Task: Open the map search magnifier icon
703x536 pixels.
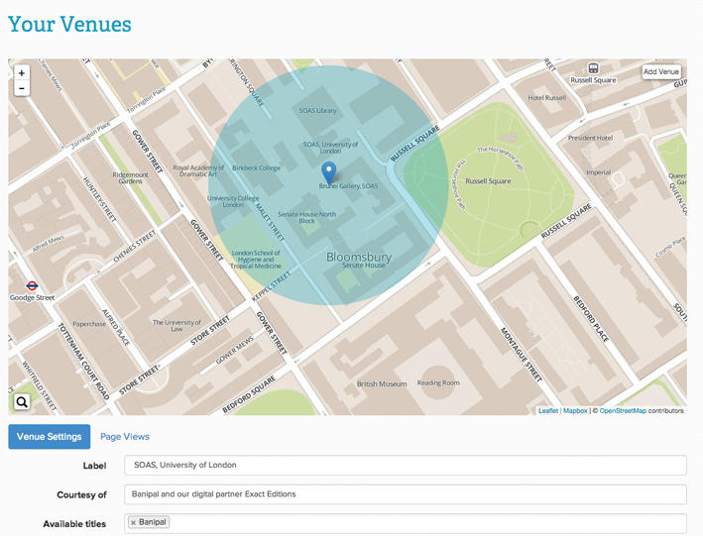Action: [x=22, y=402]
